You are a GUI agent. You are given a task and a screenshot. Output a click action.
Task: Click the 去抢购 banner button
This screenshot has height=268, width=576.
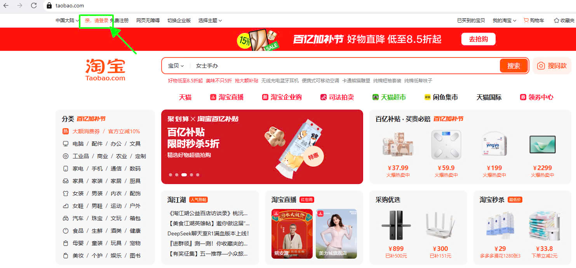[479, 39]
